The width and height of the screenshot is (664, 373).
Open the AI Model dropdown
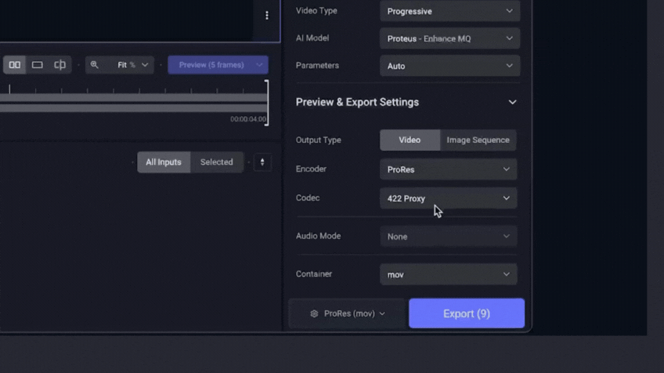[450, 39]
